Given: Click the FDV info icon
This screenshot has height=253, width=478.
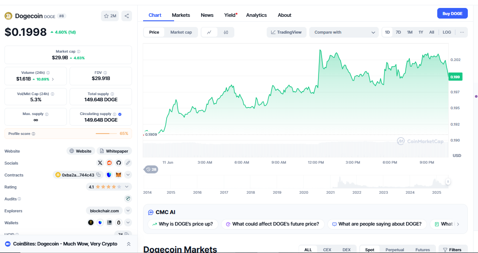Looking at the screenshot, I should point(105,73).
